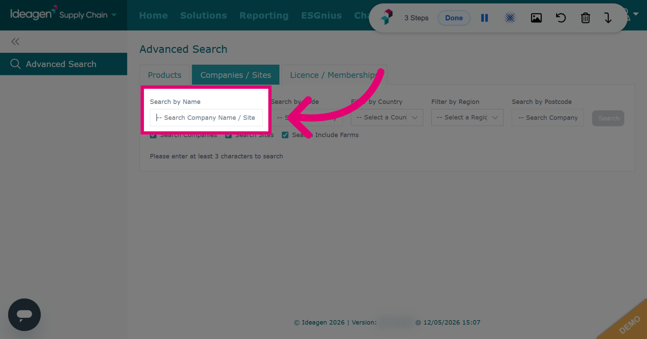Click Done in recorder toolbar
Screen dimensions: 647x339
pos(454,18)
